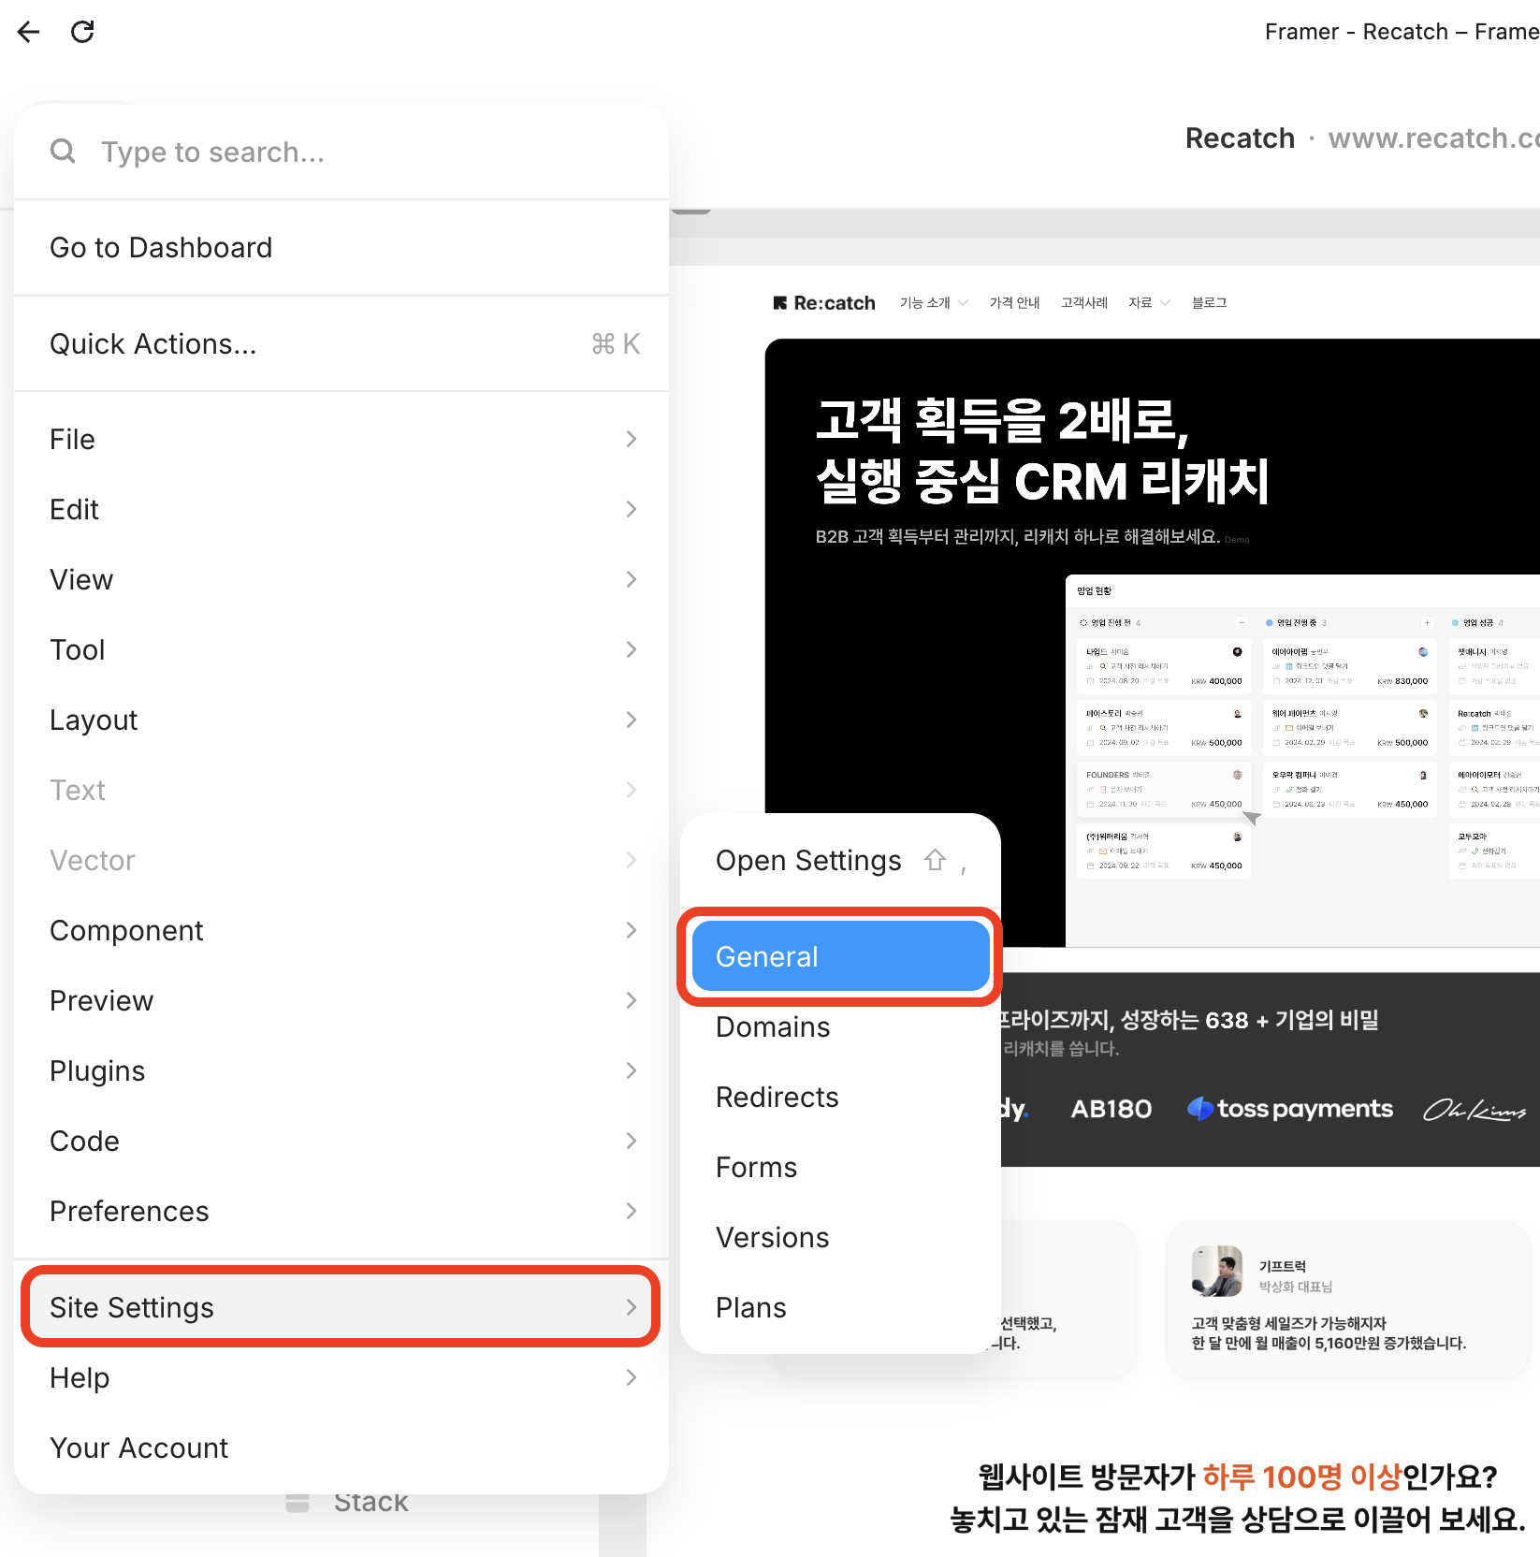Click the Re:catch logo in preview
1540x1557 pixels.
coord(824,303)
